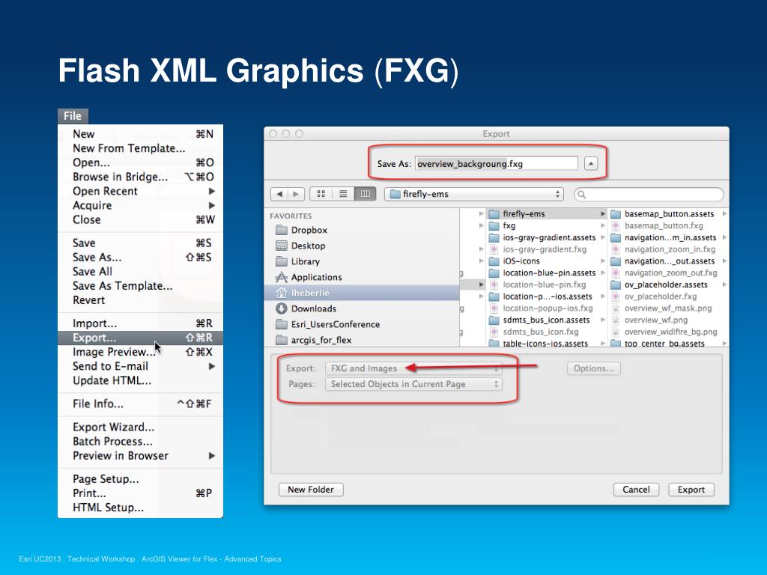Select New From Template menu entry
767x575 pixels.
click(x=140, y=148)
